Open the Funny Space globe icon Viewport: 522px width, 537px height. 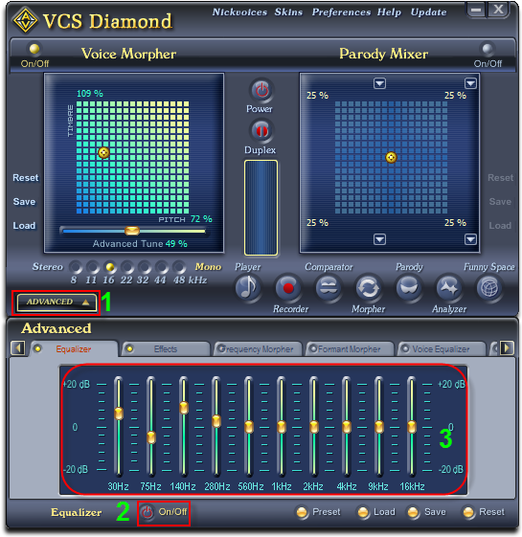point(489,288)
